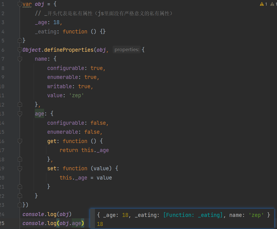Click 'enumerable' on the line with false

(x=63, y=132)
